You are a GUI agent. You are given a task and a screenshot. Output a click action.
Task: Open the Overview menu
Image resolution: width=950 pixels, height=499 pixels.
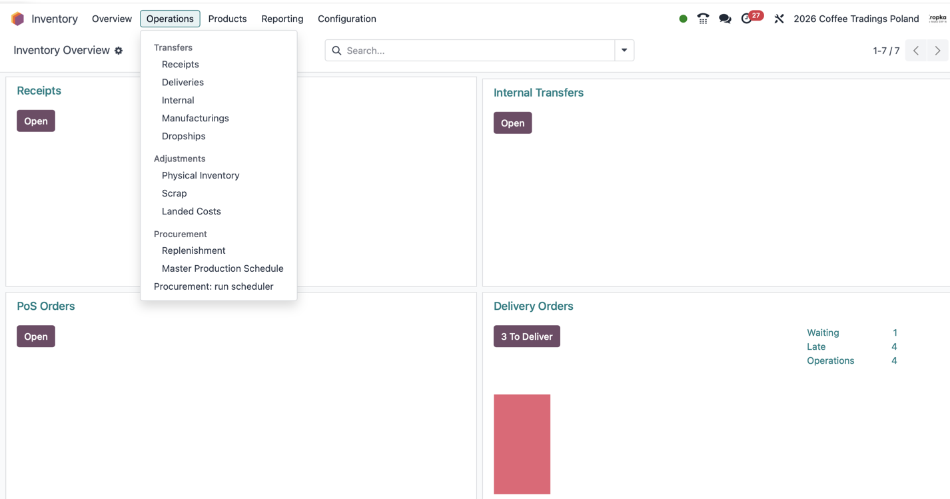pyautogui.click(x=112, y=19)
